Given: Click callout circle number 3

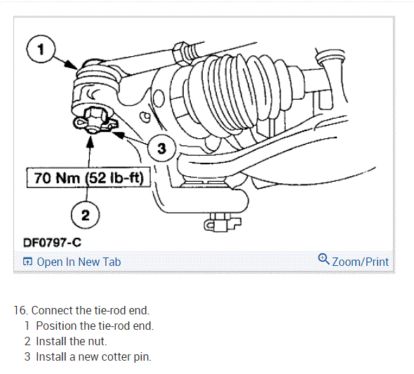Looking at the screenshot, I should point(161,148).
